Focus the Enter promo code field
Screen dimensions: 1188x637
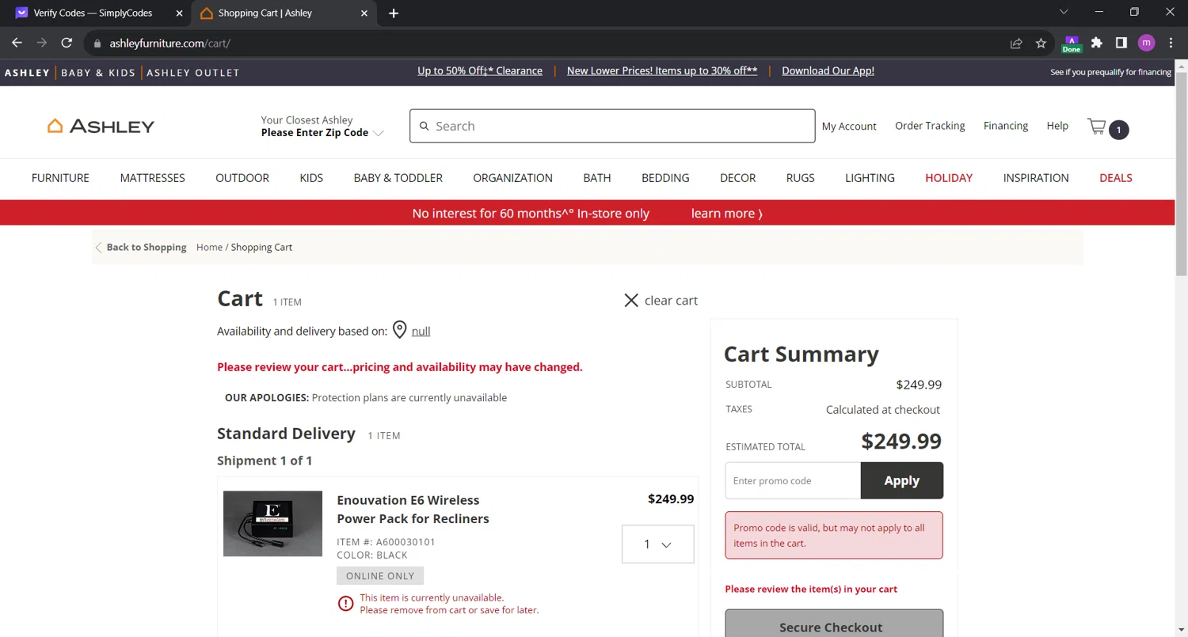coord(793,480)
